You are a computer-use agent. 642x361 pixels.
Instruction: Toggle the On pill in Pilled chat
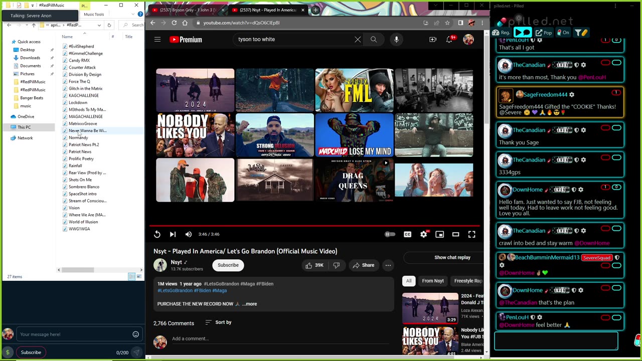tap(563, 33)
